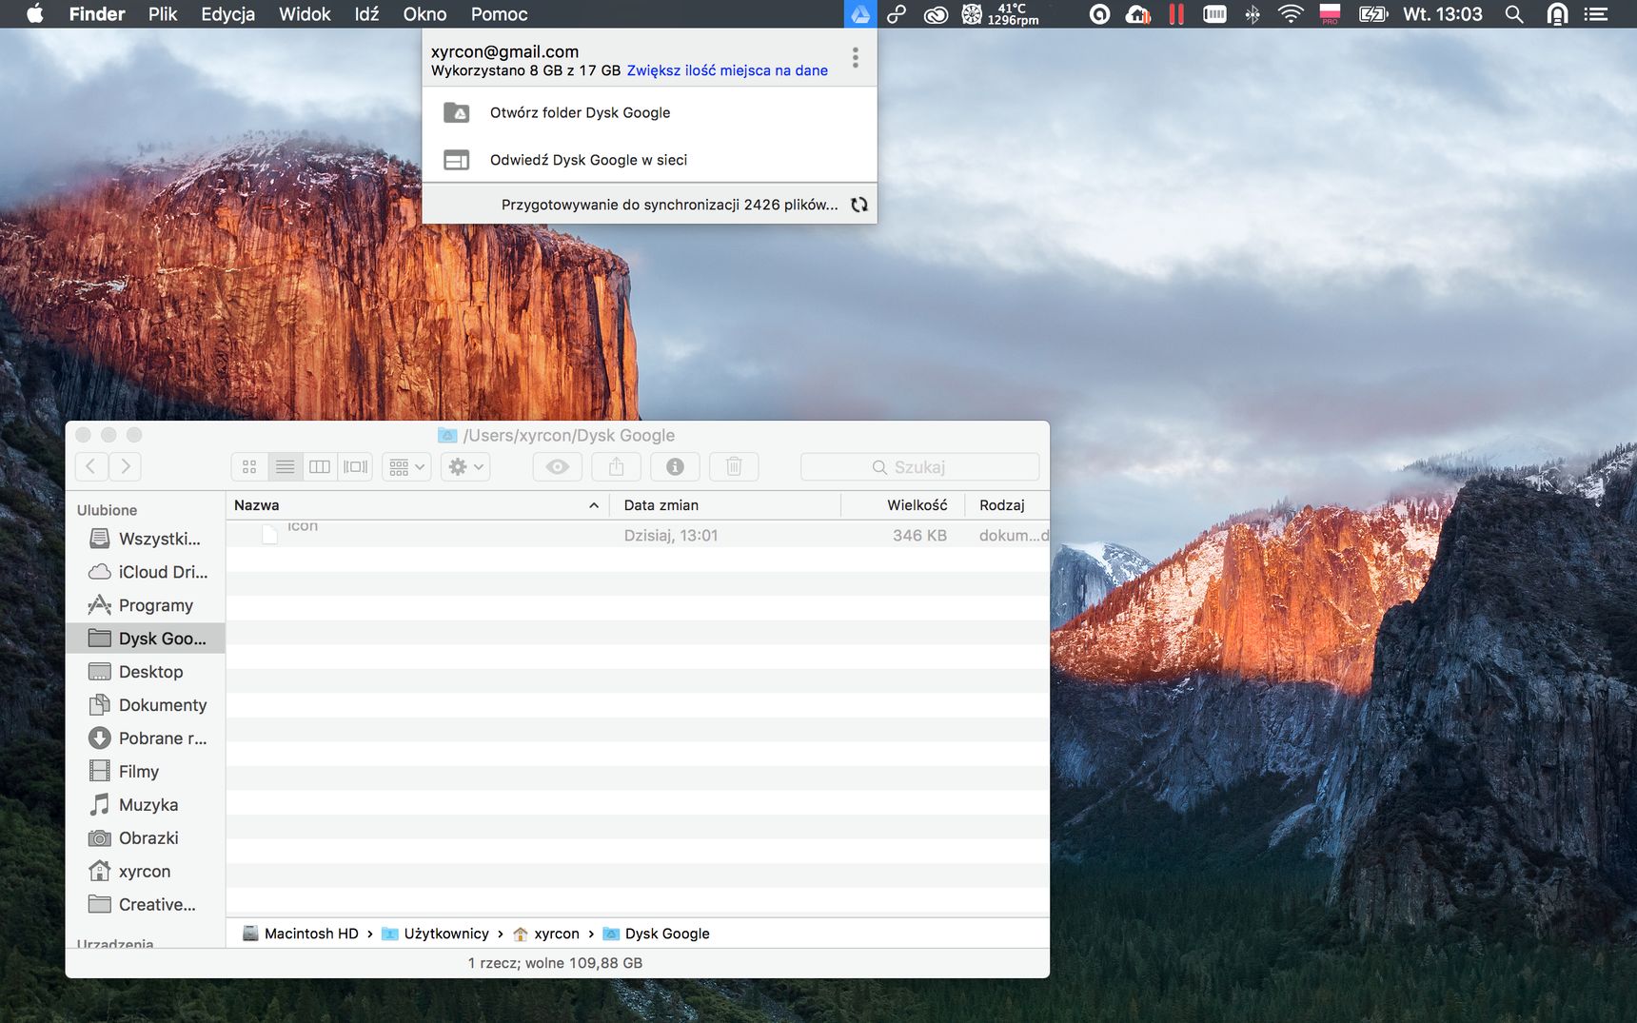The image size is (1637, 1023).
Task: Click xyrcon in the path bar
Action: click(x=546, y=934)
